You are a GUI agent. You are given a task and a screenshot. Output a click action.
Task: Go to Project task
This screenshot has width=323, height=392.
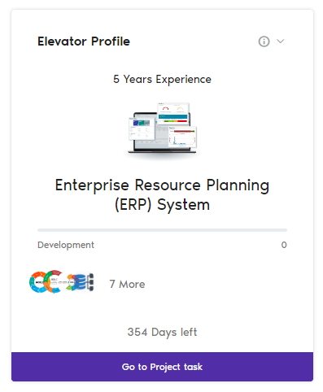[x=162, y=367]
